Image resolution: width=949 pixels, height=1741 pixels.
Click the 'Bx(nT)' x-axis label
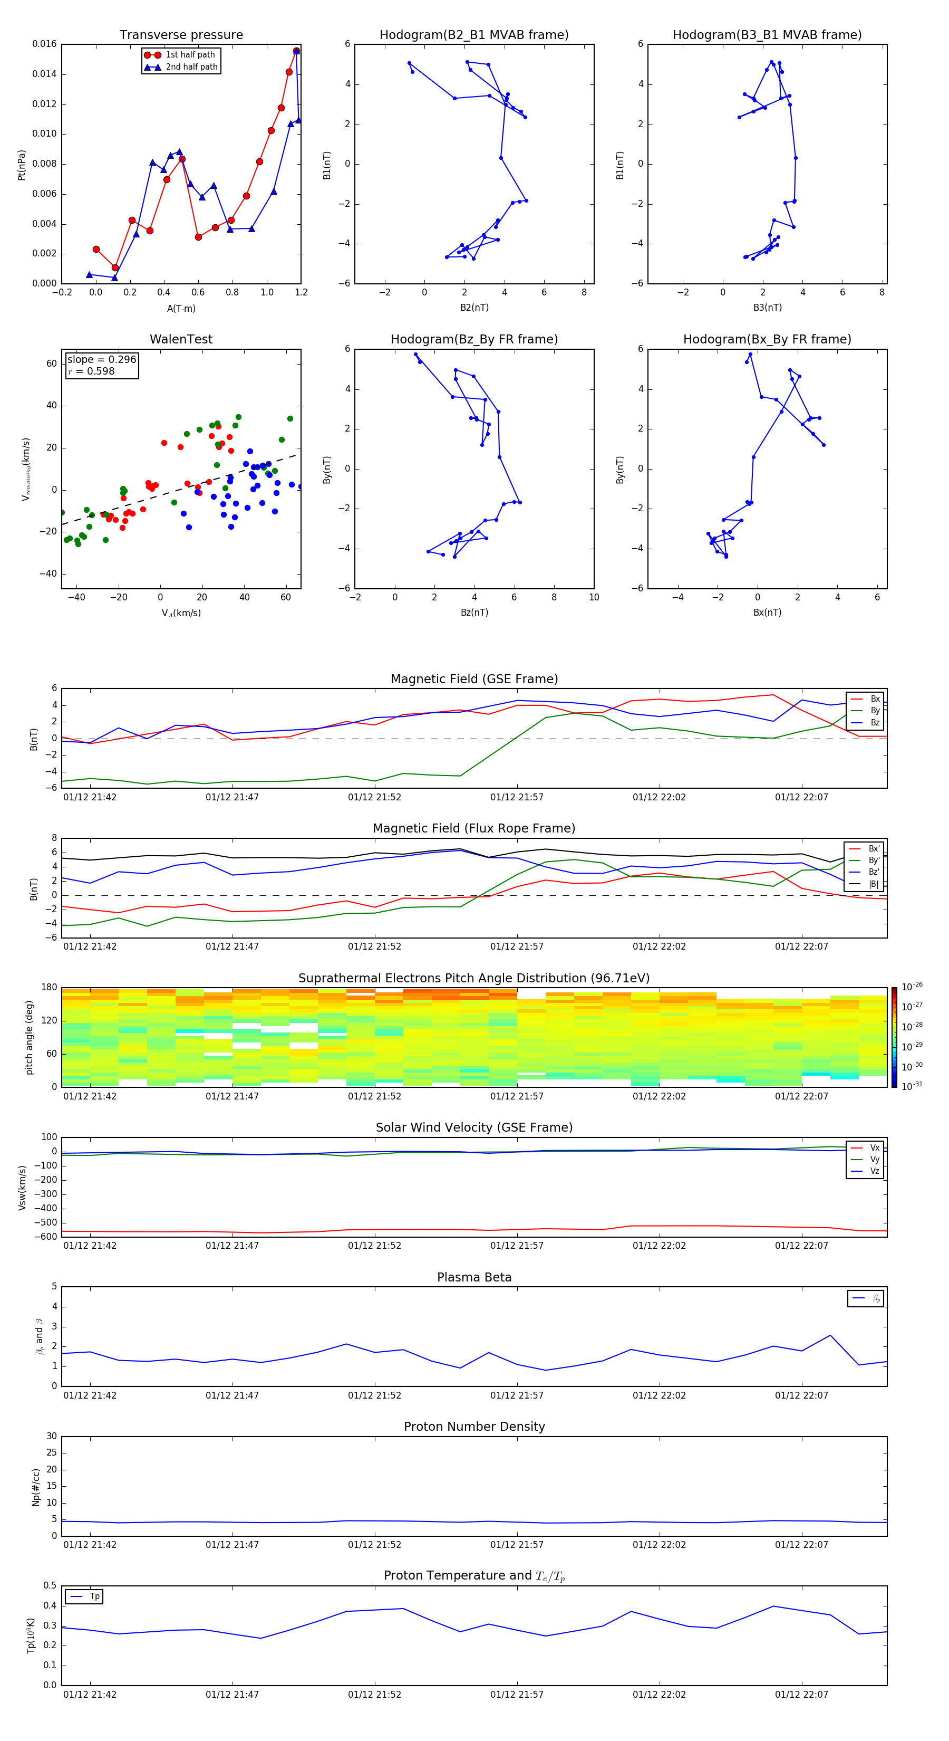pyautogui.click(x=767, y=613)
